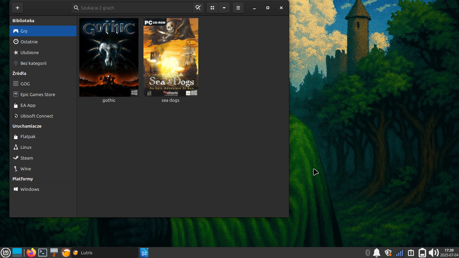Choose EA App in sources
The height and width of the screenshot is (258, 459).
pyautogui.click(x=43, y=105)
